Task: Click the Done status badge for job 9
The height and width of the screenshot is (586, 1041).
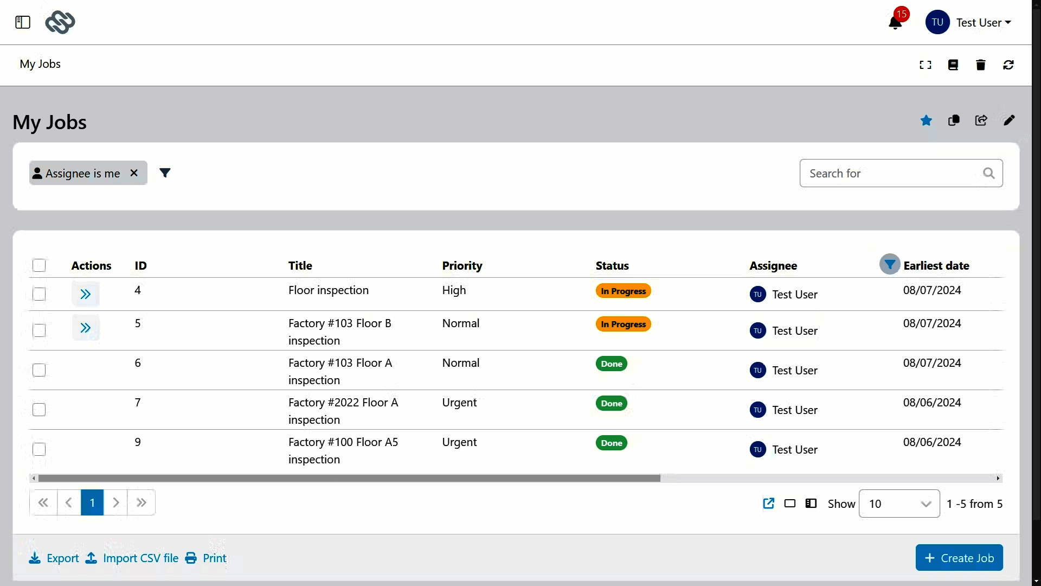Action: (612, 443)
